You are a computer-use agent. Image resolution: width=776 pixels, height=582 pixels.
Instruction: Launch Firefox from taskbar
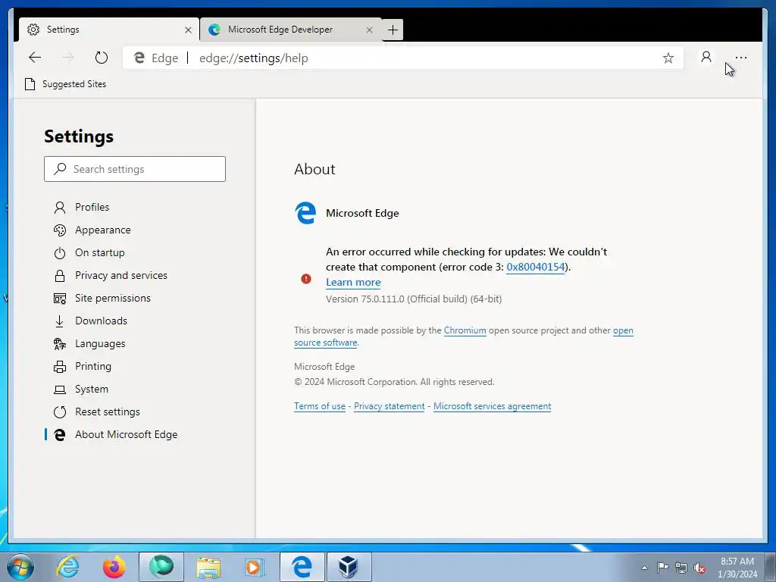(x=114, y=567)
